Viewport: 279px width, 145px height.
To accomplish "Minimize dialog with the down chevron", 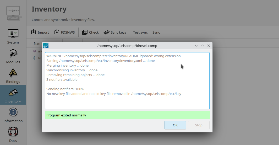I will [196, 46].
